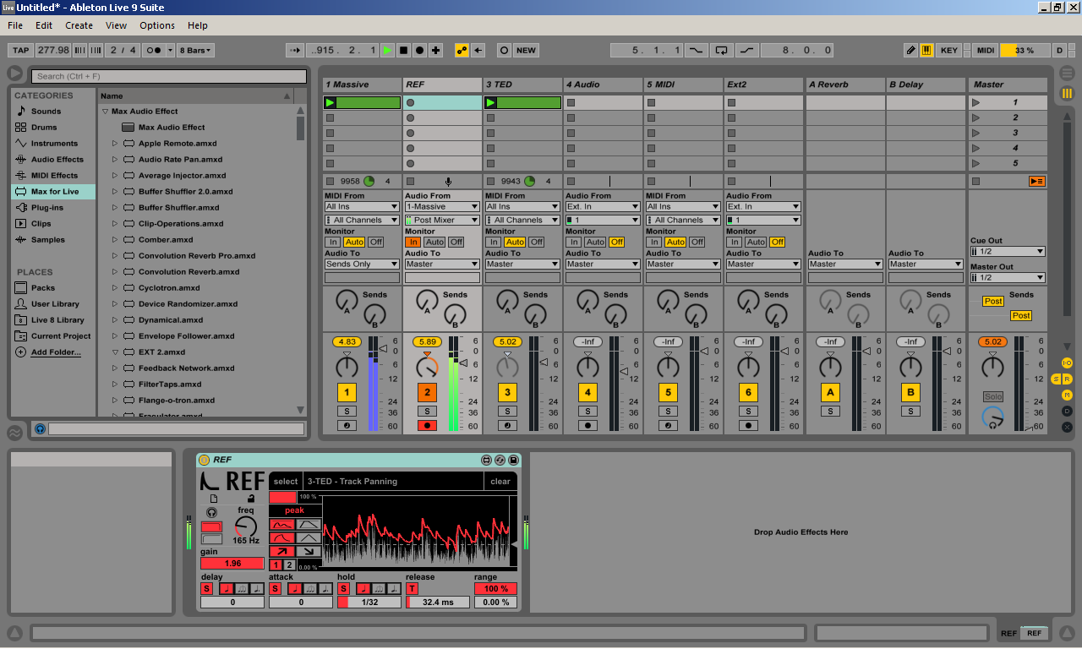Solo the REF track
The height and width of the screenshot is (649, 1082).
[427, 411]
